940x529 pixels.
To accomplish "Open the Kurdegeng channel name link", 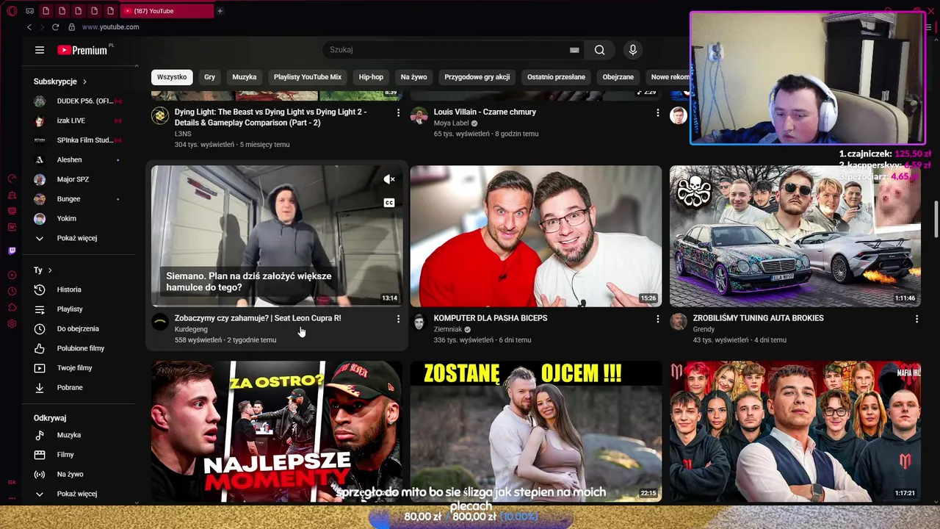I will coord(191,329).
